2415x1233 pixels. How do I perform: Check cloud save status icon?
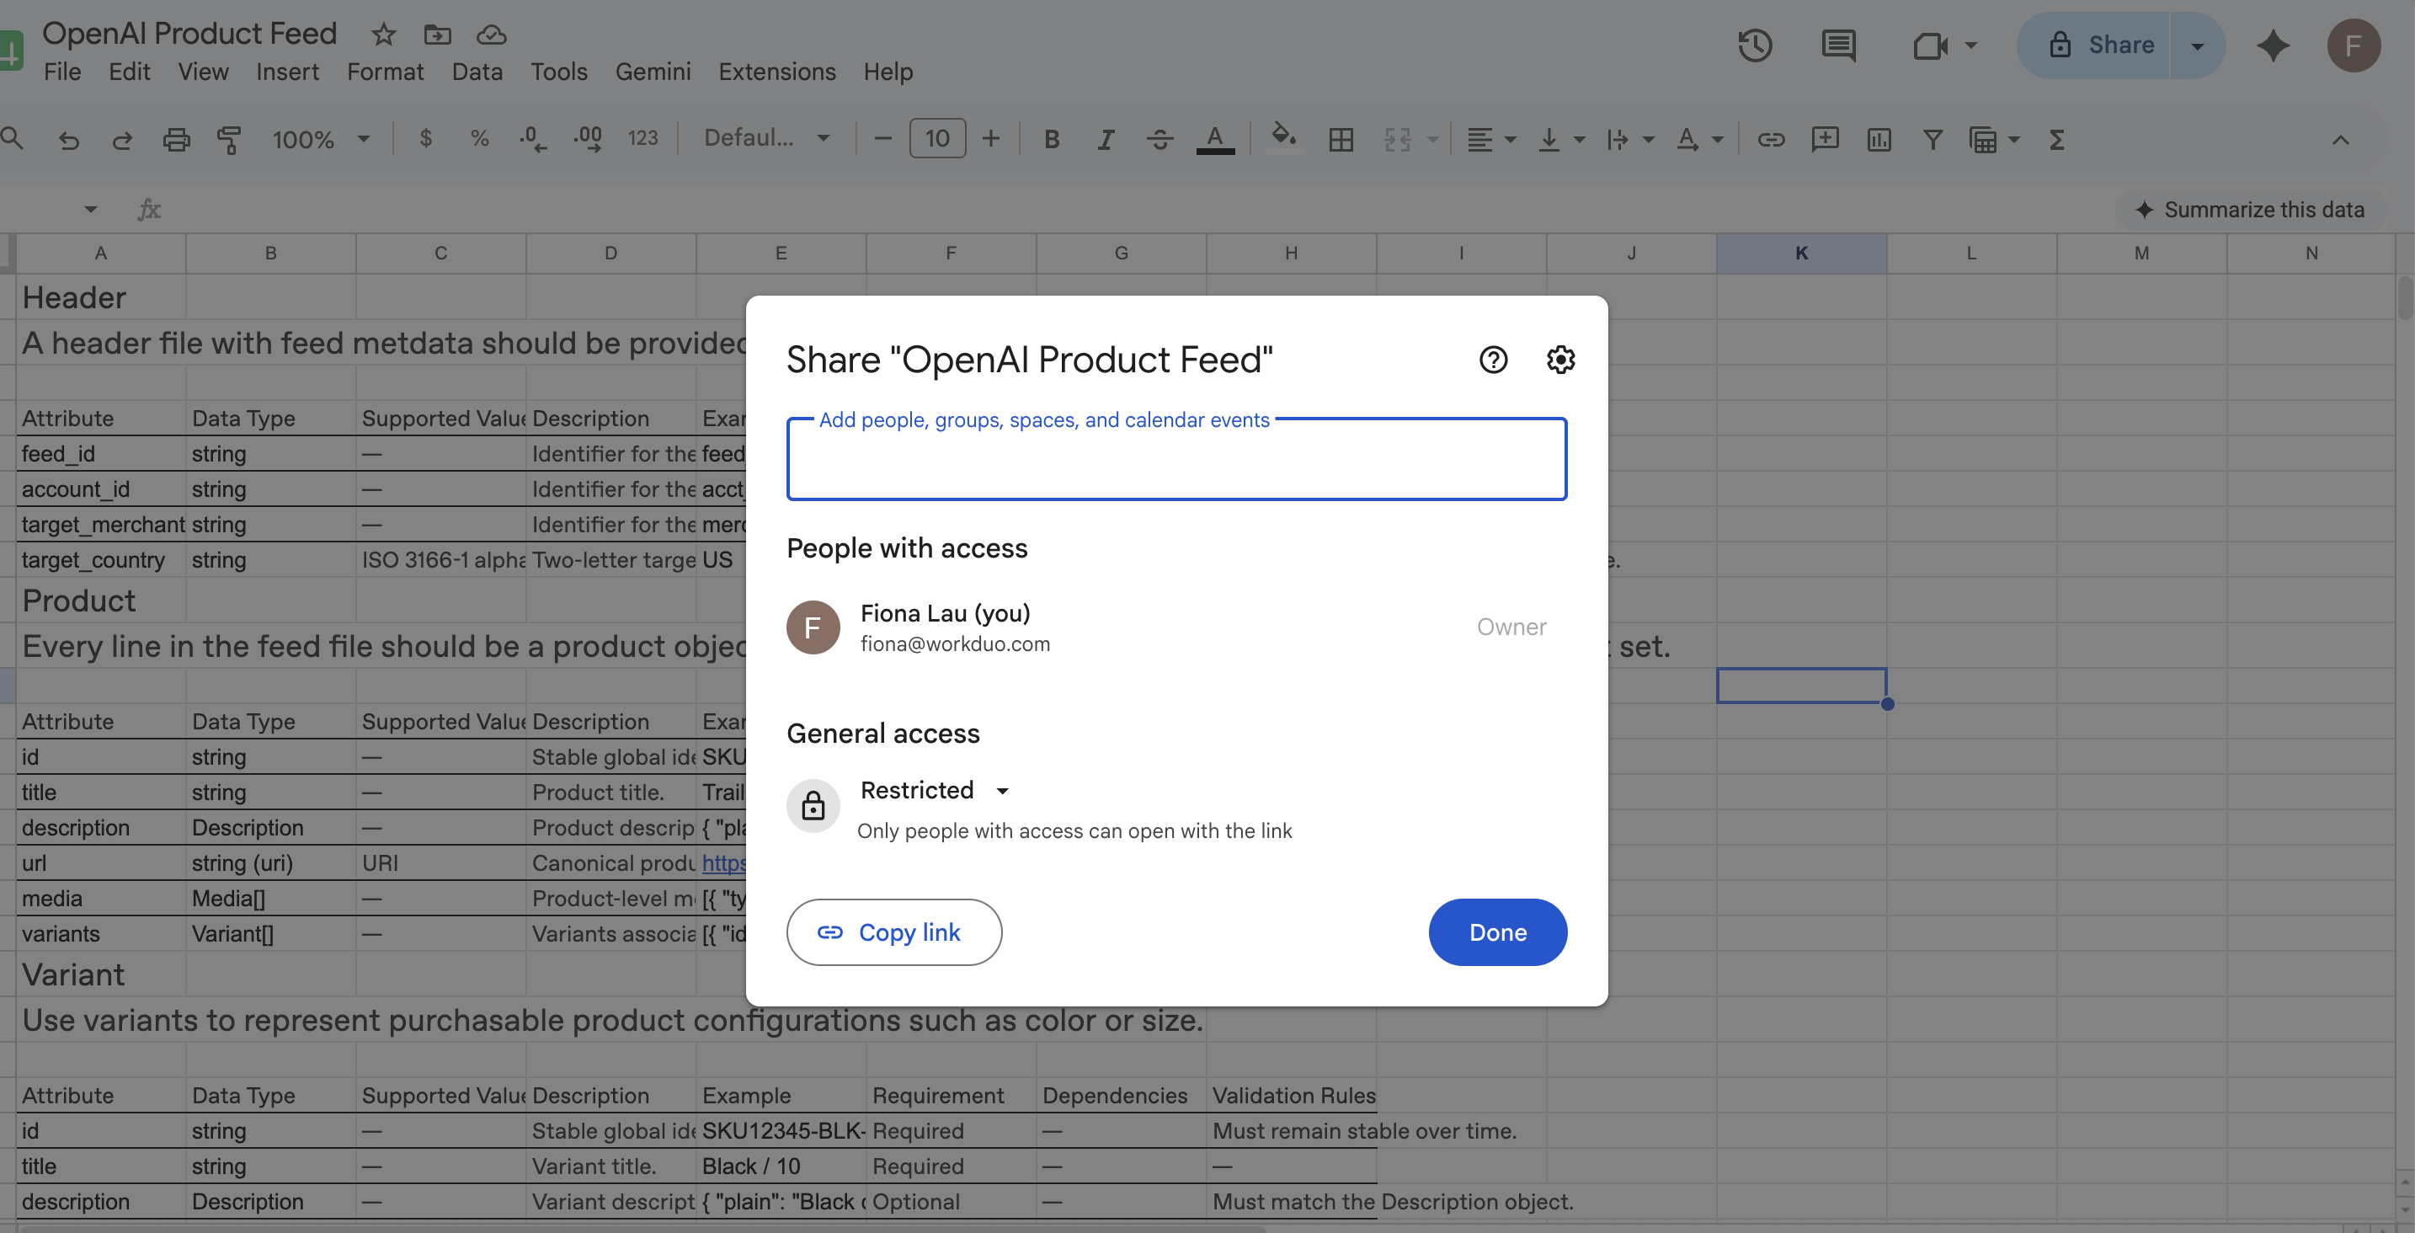(491, 35)
